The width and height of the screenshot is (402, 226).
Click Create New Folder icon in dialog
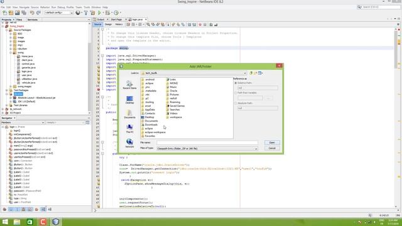(x=256, y=73)
